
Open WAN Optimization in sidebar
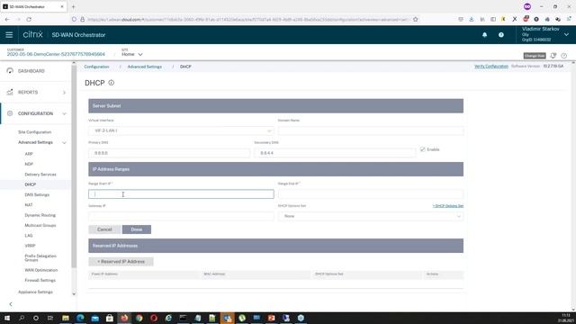[x=41, y=270]
